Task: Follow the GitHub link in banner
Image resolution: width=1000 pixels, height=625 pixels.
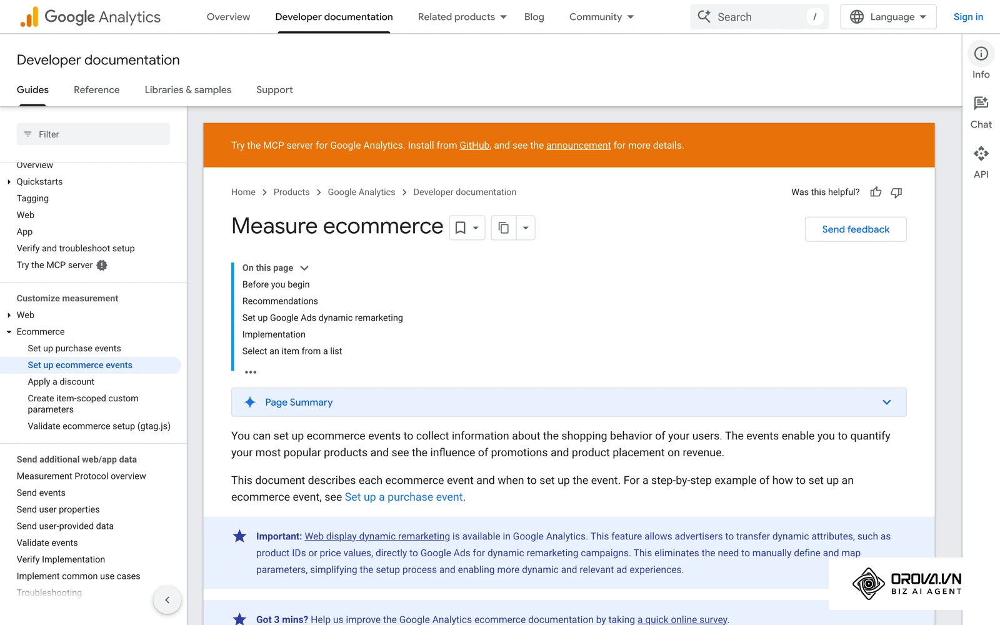Action: (x=474, y=146)
